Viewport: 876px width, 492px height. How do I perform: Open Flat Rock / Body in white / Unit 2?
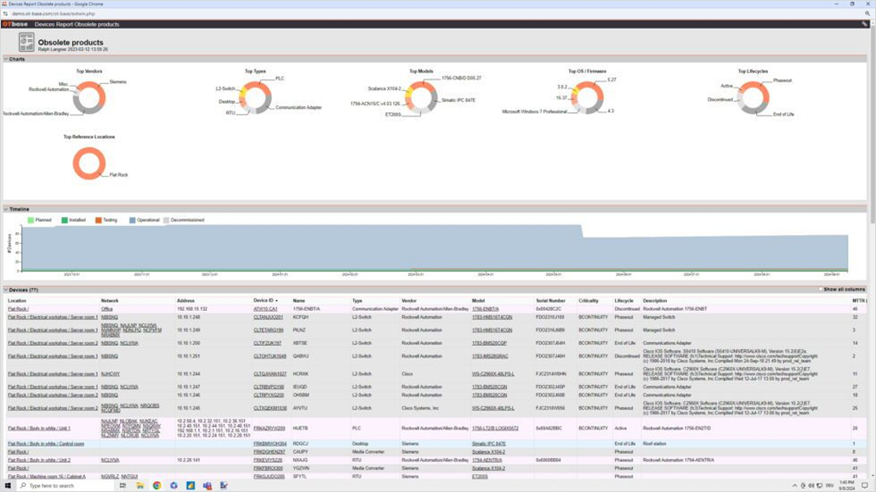click(39, 461)
